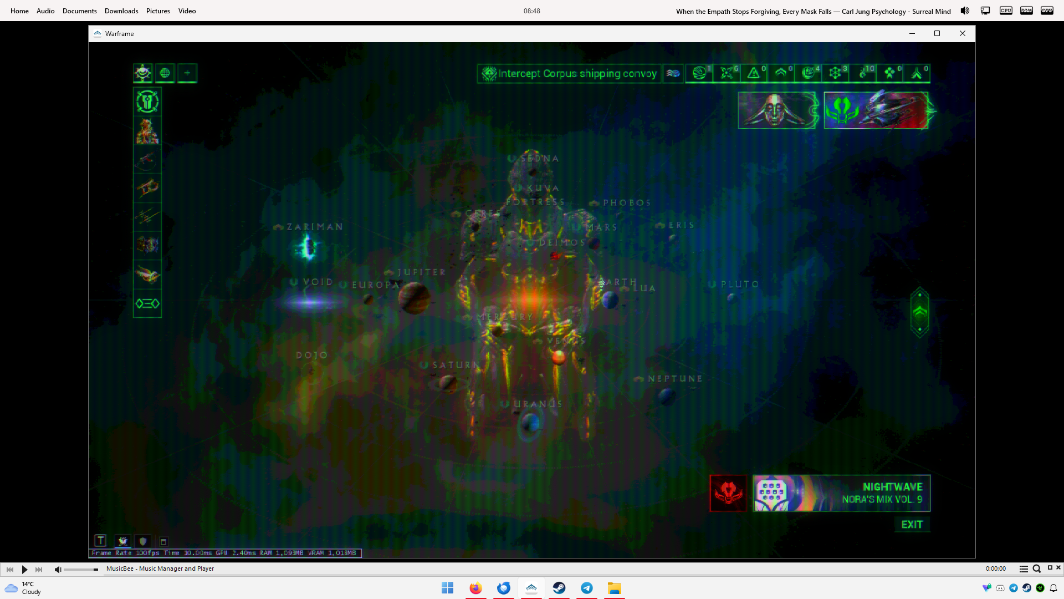Open the Documents menu in top bar
Viewport: 1064px width, 599px height.
[79, 11]
